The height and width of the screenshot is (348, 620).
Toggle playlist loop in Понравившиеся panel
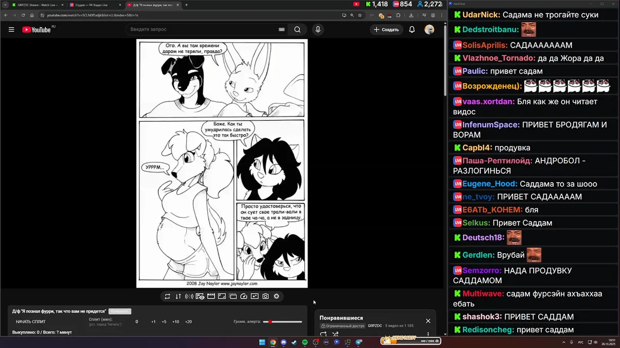click(x=323, y=334)
